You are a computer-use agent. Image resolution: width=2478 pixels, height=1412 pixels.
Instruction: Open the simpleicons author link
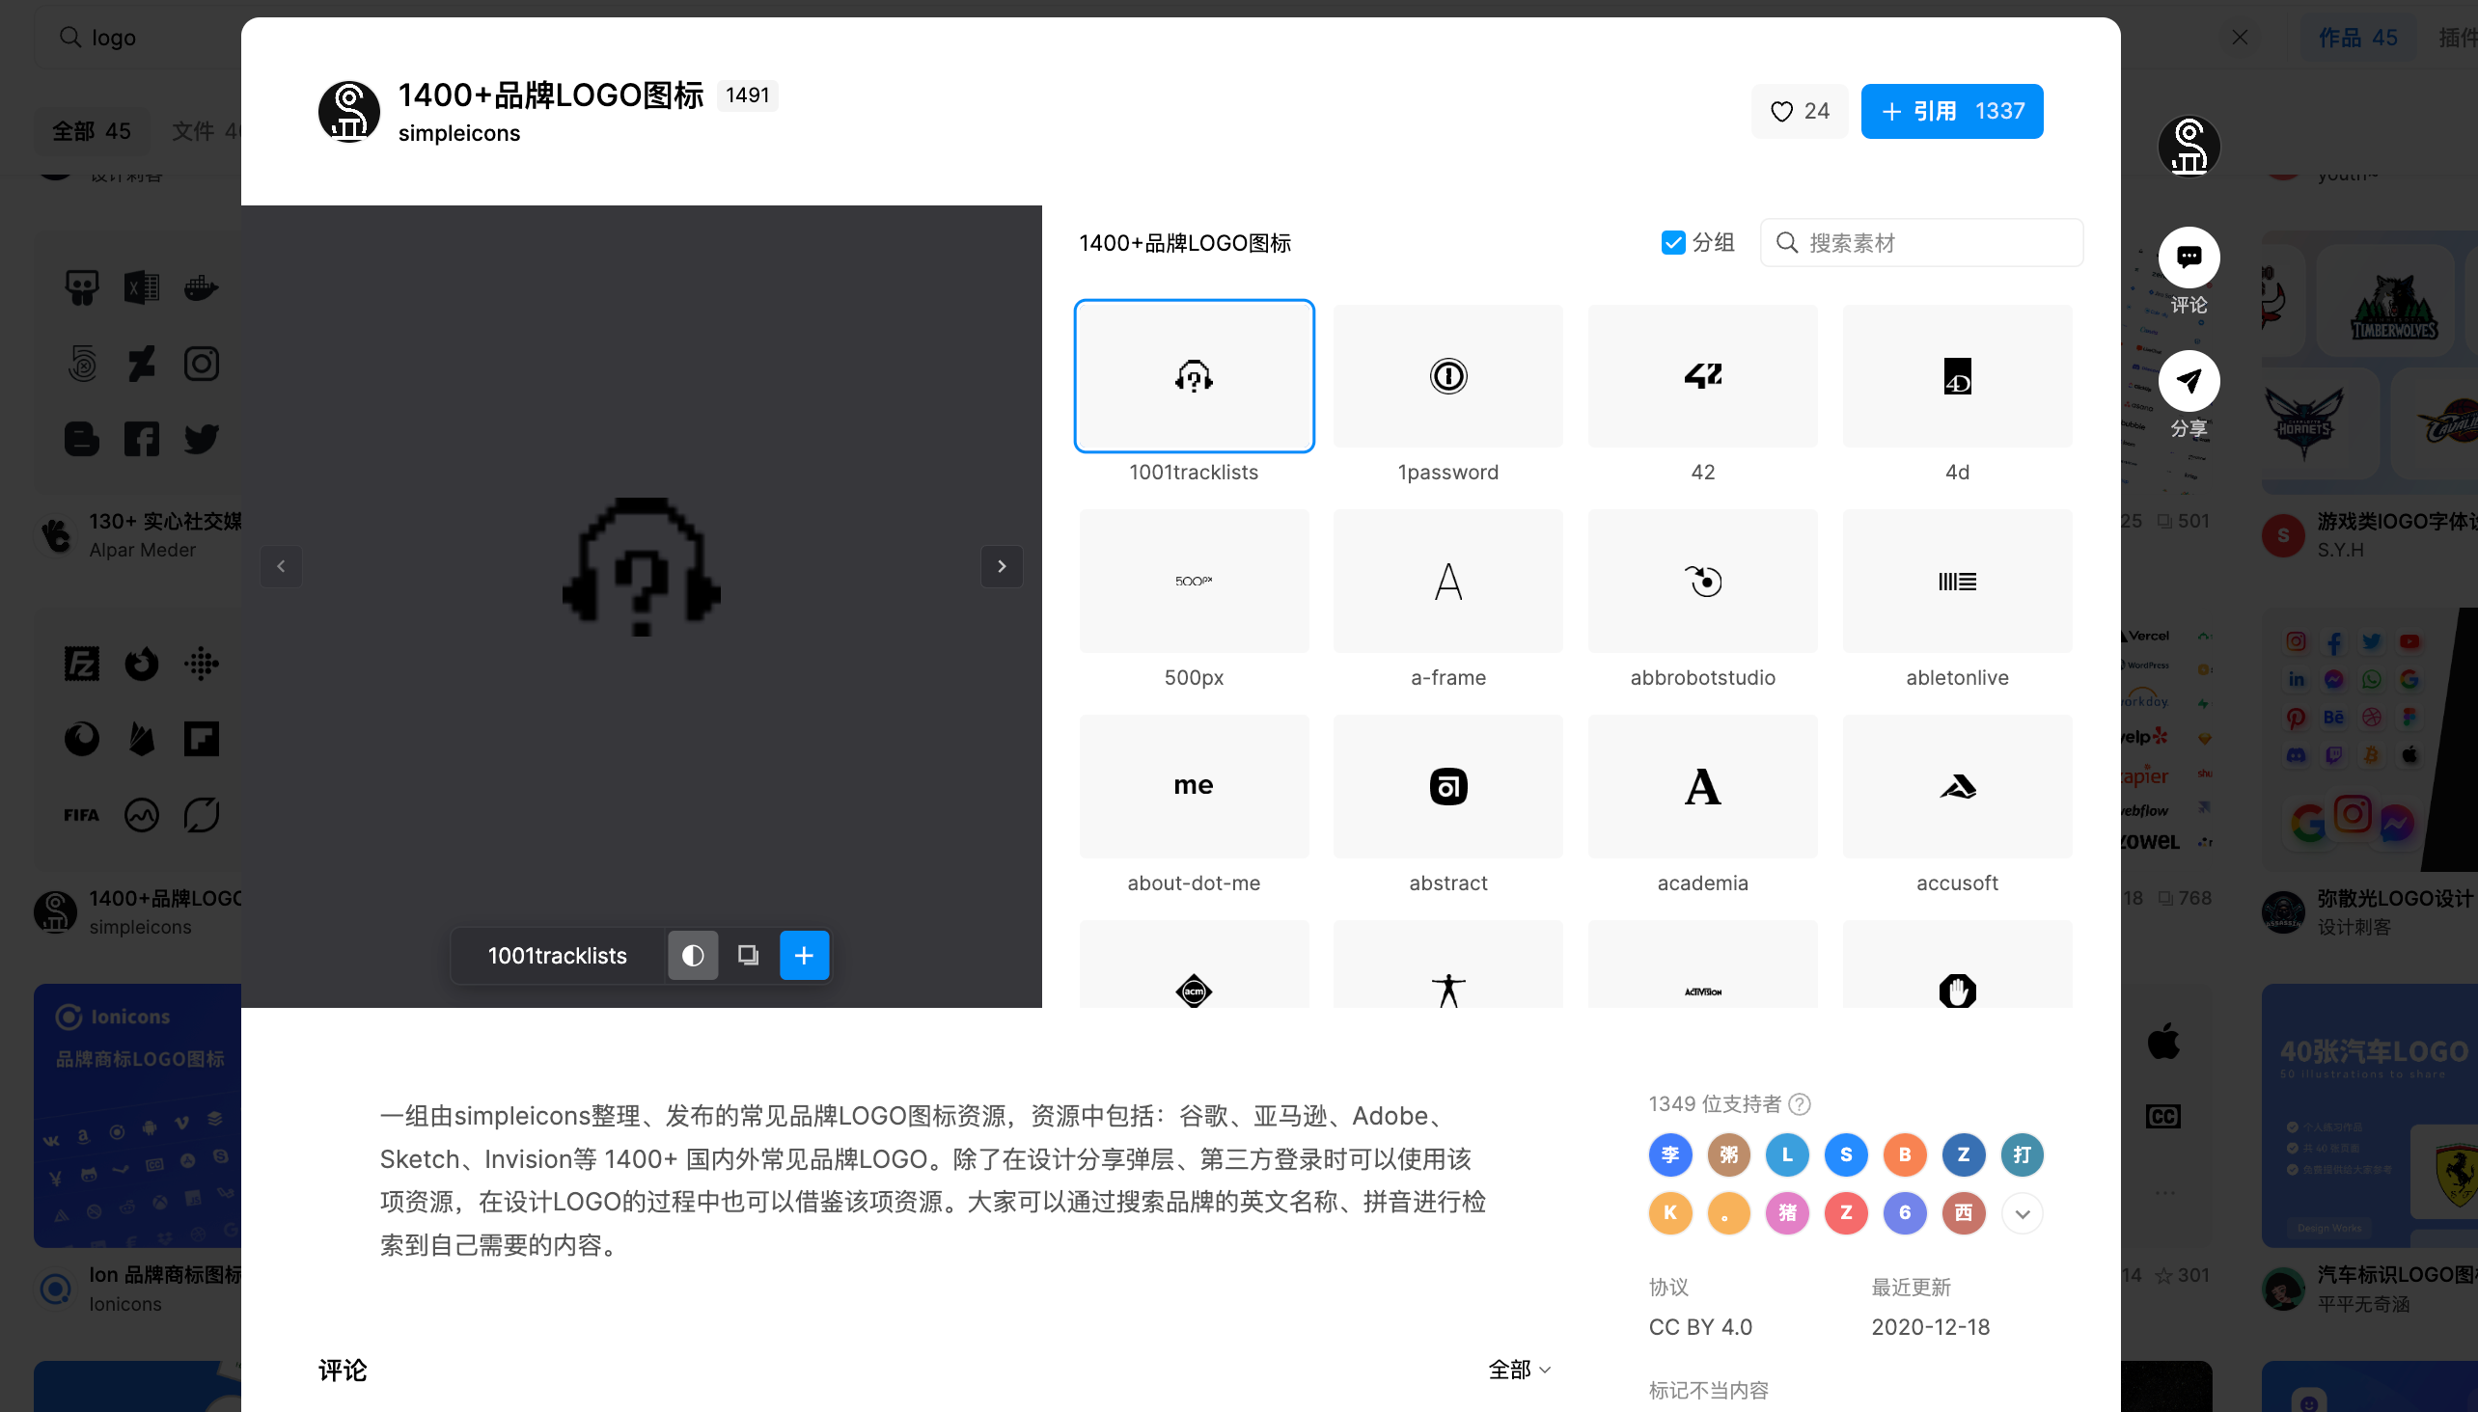[x=459, y=134]
